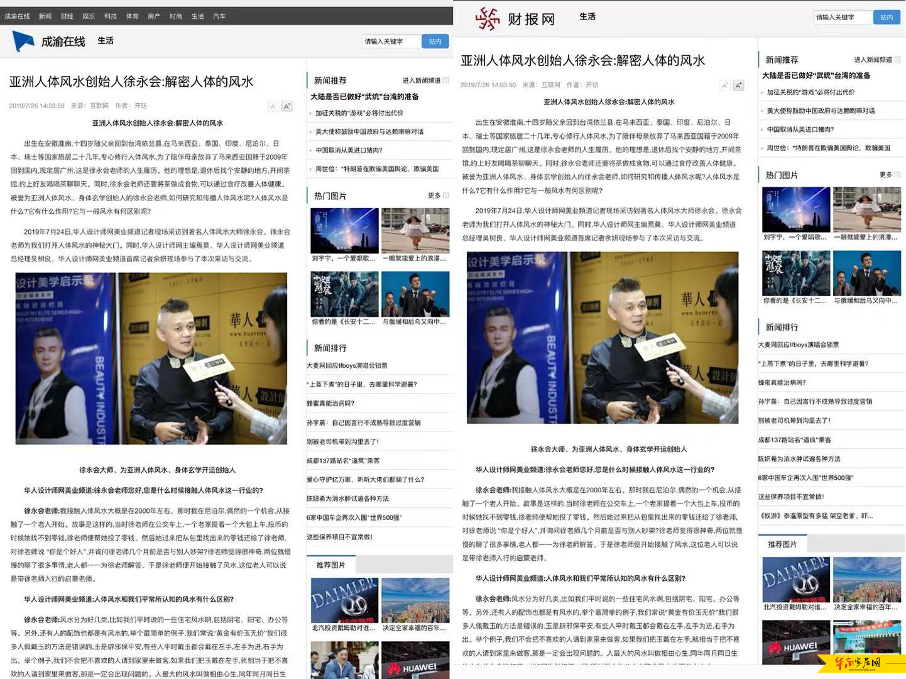The image size is (906, 679).
Task: Click arrow icon beside 进入新闻频道 on 财报网
Action: 897,60
